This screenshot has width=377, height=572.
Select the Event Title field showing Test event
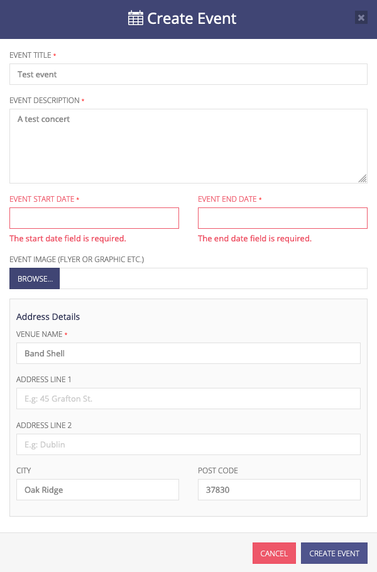click(x=188, y=74)
